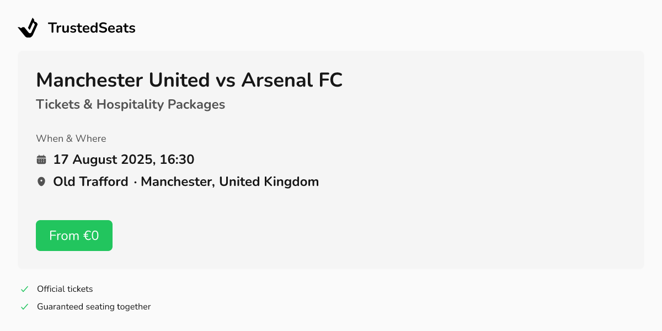Click the green From €0 price control

pyautogui.click(x=74, y=235)
